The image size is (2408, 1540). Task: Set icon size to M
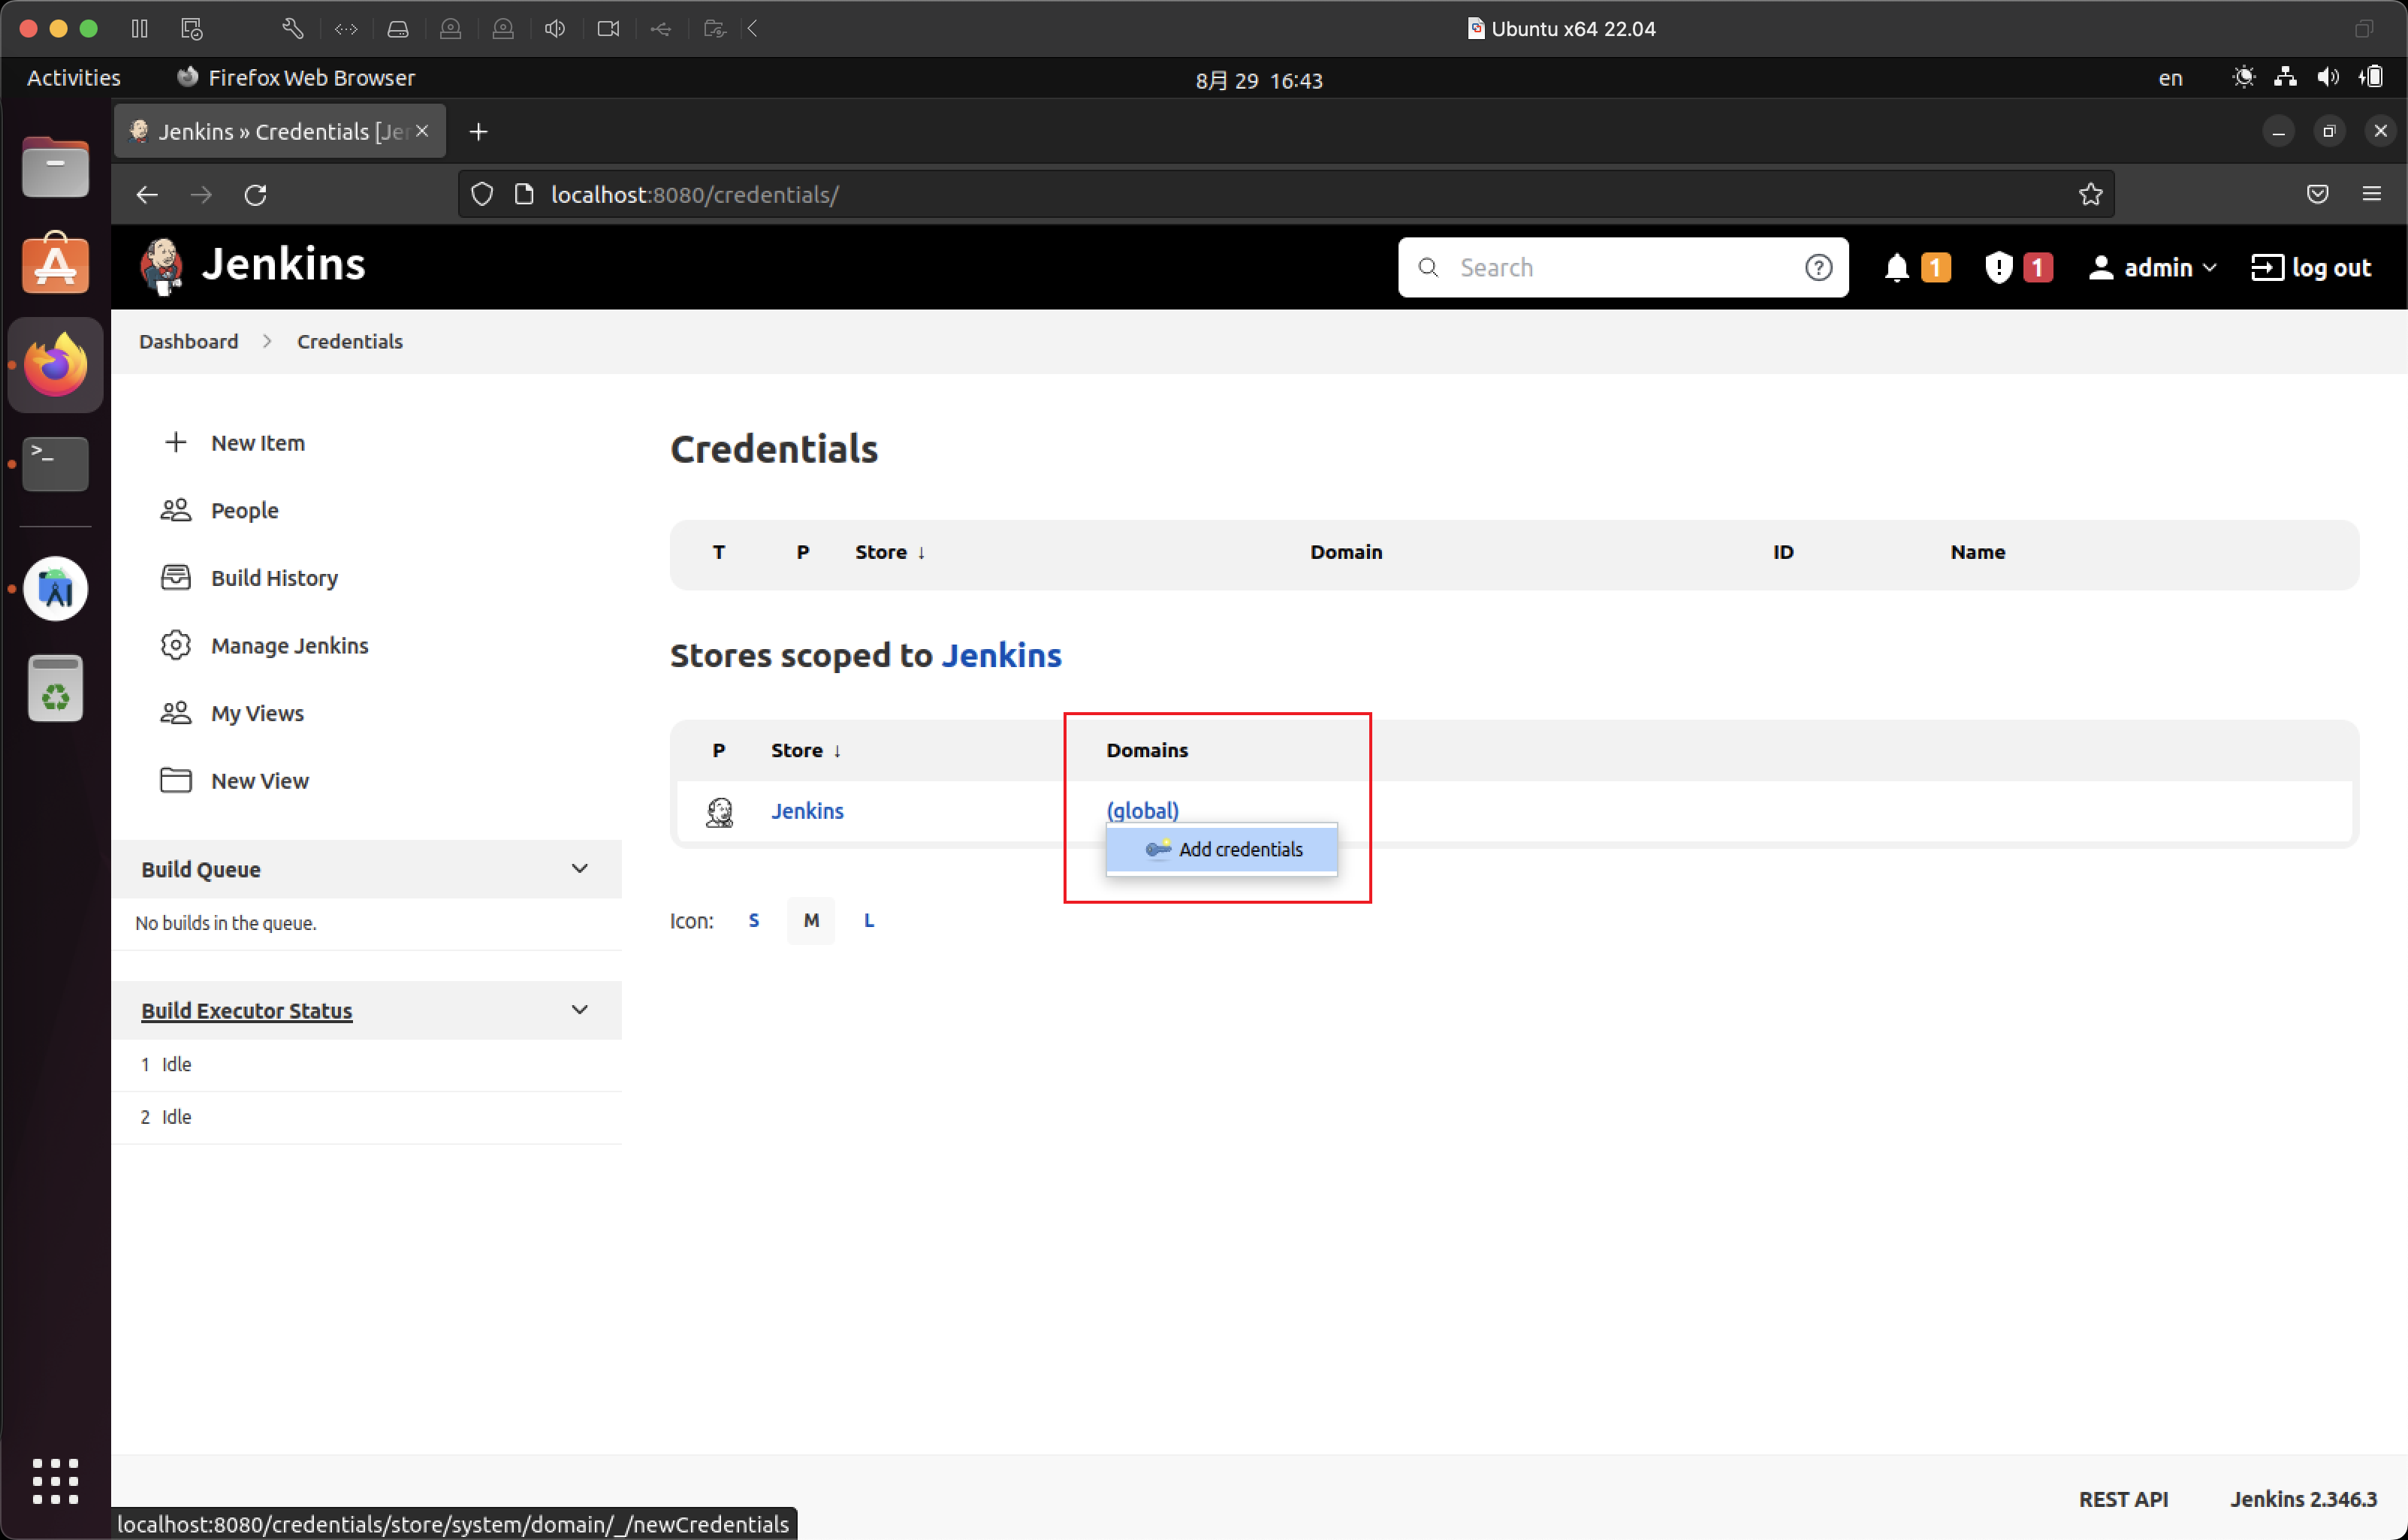point(811,920)
